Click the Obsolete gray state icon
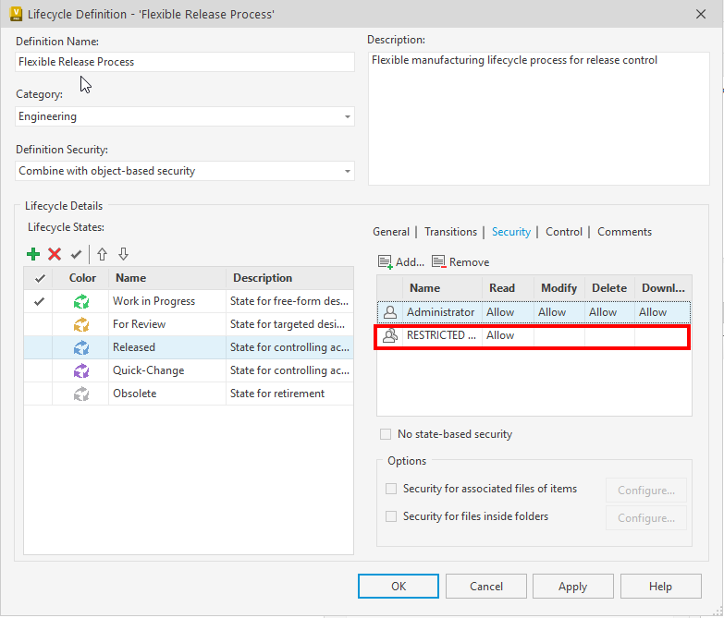The image size is (724, 618). pyautogui.click(x=81, y=394)
